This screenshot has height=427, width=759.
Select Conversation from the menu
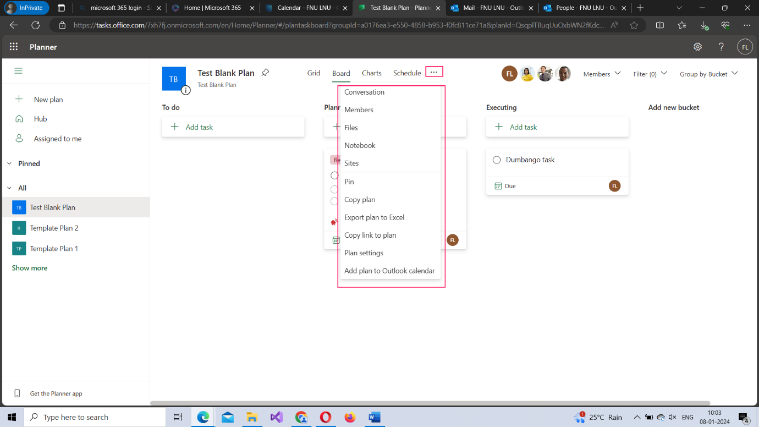(x=391, y=92)
